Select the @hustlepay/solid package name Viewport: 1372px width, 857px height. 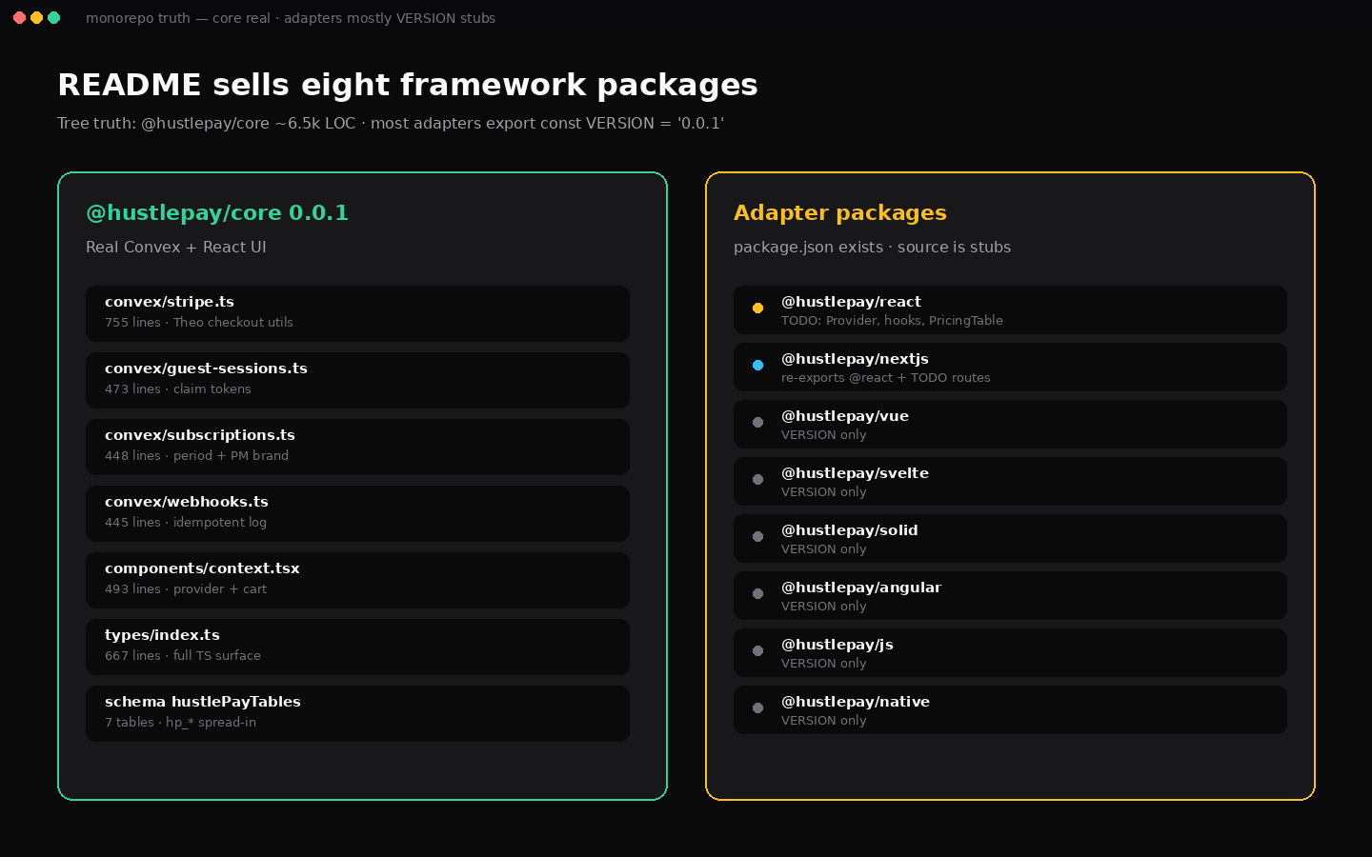850,530
